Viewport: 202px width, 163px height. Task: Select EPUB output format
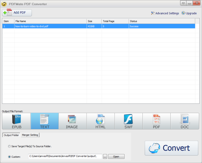coord(16,121)
